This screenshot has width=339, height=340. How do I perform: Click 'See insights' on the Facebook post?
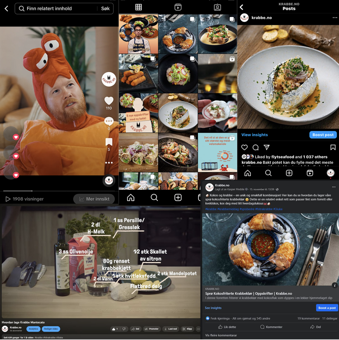click(213, 308)
